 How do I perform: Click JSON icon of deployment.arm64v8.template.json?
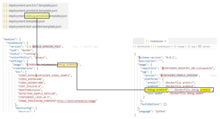(x=5, y=11)
